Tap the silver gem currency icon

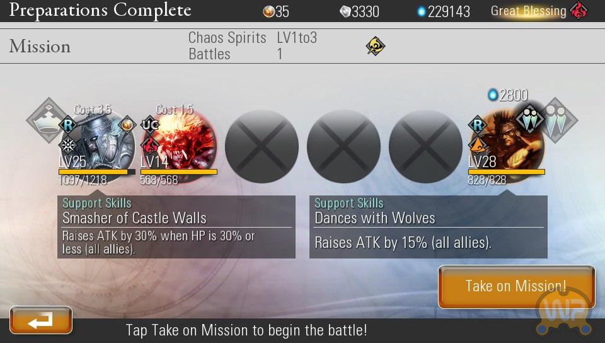click(x=345, y=12)
